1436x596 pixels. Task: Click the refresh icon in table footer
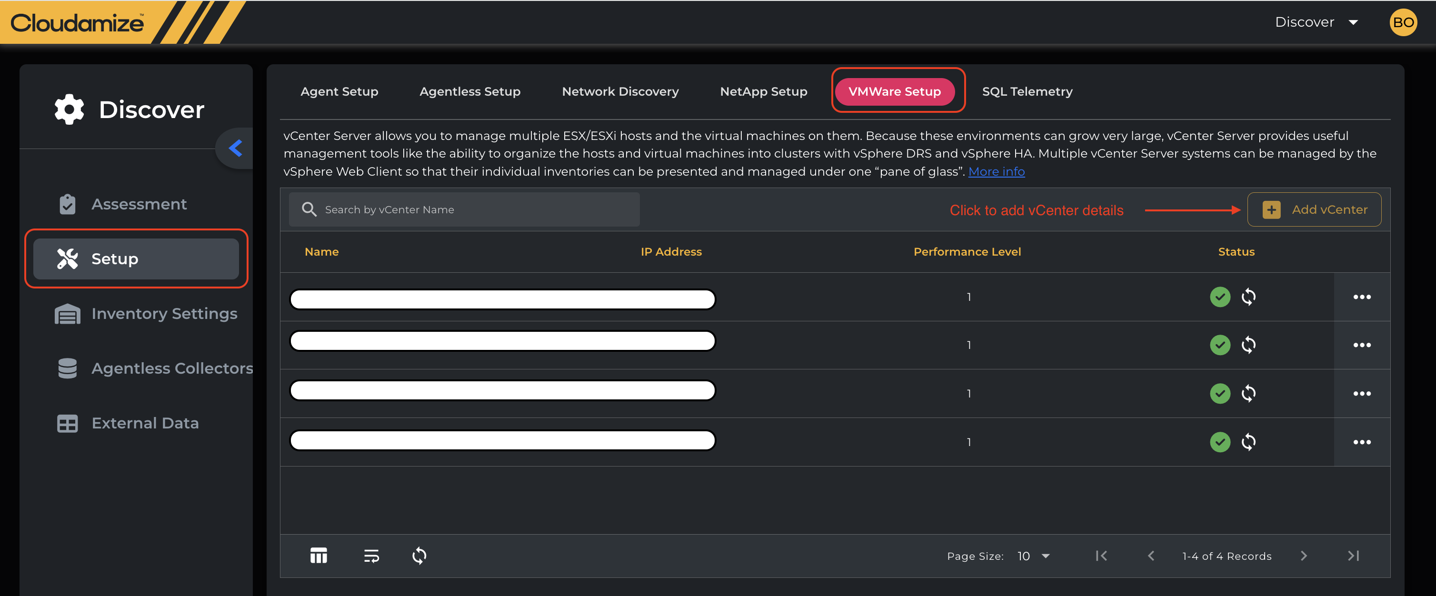(x=419, y=556)
